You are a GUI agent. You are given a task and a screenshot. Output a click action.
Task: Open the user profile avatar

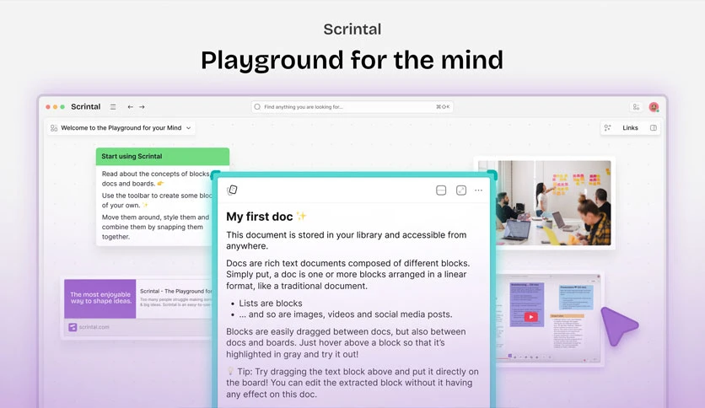tap(654, 107)
